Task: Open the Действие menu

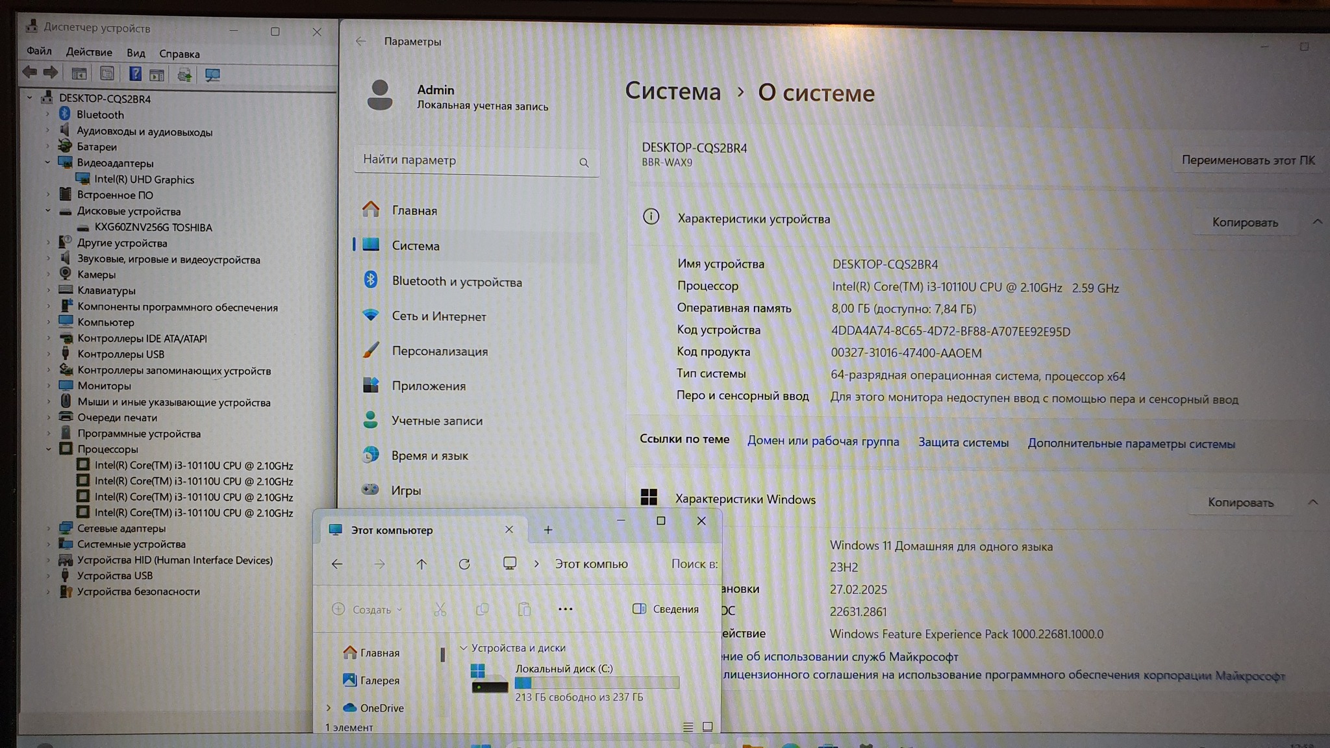Action: coord(89,52)
